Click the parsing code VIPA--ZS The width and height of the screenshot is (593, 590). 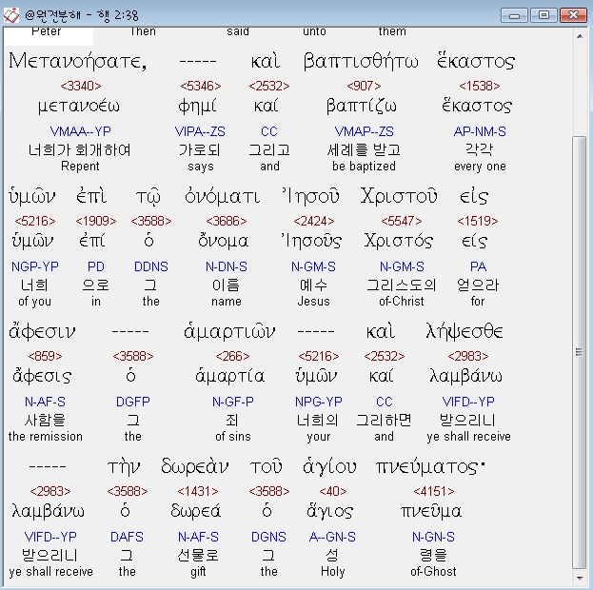(200, 131)
